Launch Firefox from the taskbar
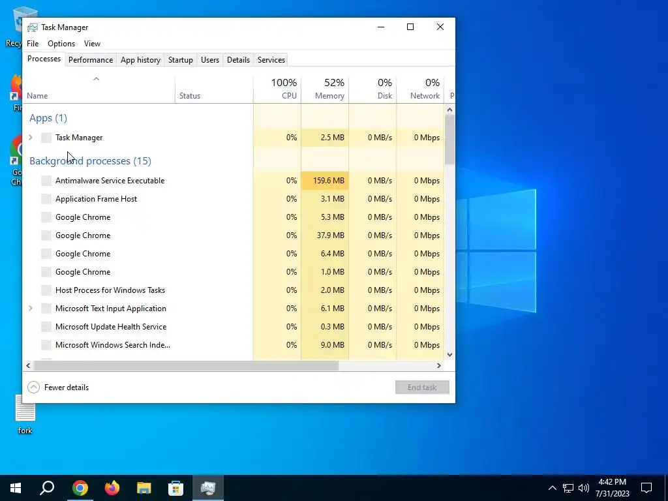668x501 pixels. 112,488
